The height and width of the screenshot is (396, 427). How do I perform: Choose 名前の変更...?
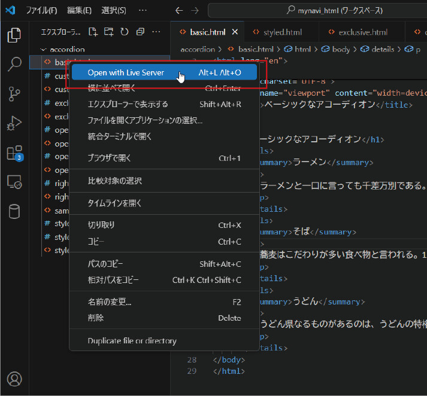[x=164, y=302]
